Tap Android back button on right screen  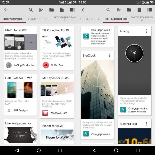point(95,150)
